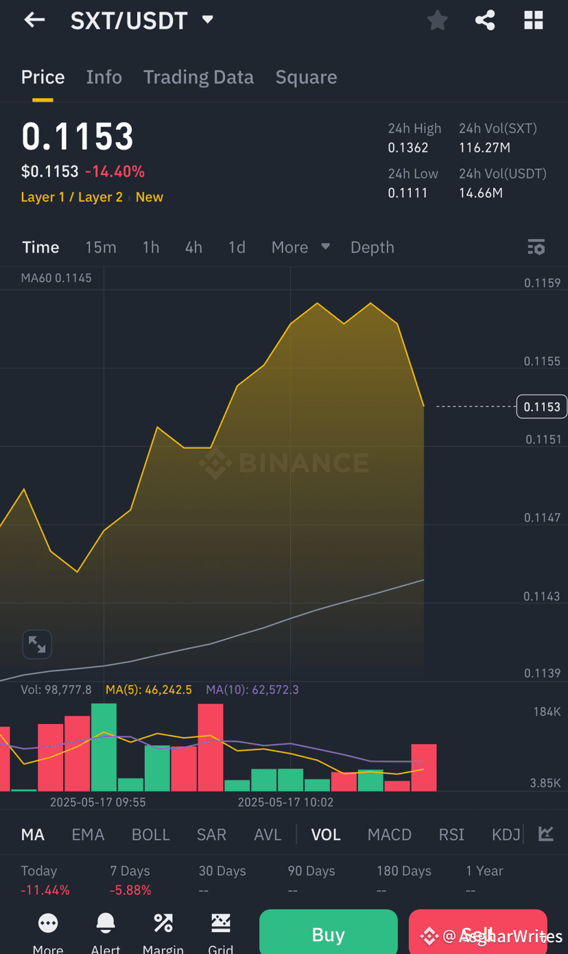The height and width of the screenshot is (954, 568).
Task: Open the Square tab
Action: [x=306, y=77]
